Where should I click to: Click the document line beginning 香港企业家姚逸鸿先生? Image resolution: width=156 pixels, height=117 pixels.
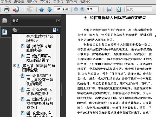tap(118, 30)
